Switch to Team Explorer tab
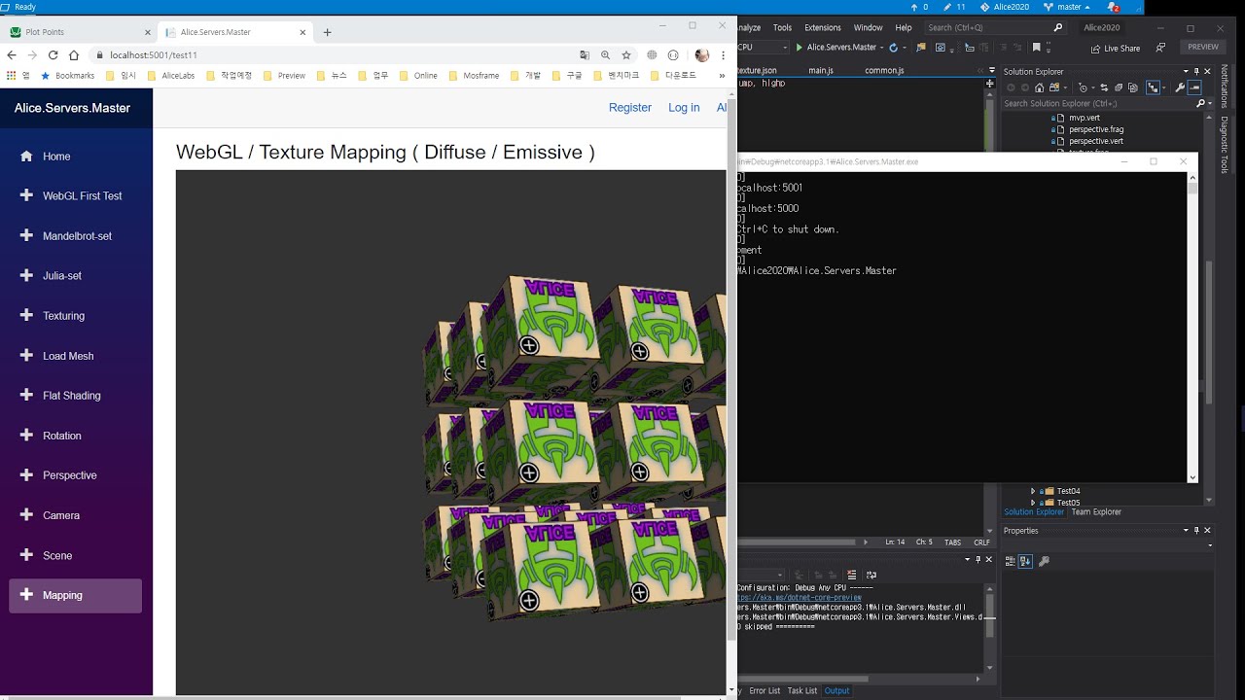The height and width of the screenshot is (700, 1245). click(1096, 511)
